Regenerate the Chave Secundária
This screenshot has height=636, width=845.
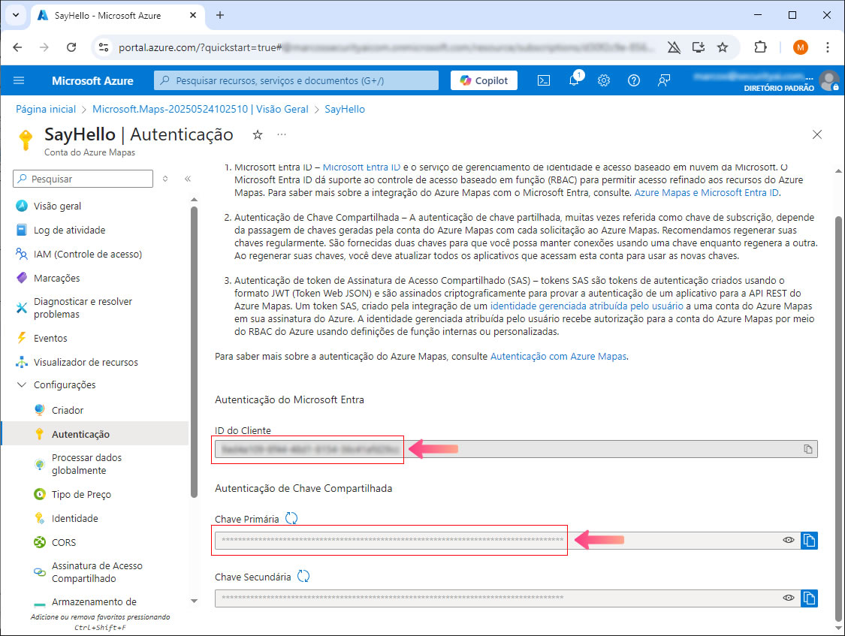coord(303,577)
